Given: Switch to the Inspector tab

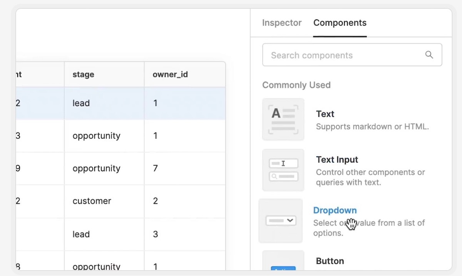Looking at the screenshot, I should 281,23.
